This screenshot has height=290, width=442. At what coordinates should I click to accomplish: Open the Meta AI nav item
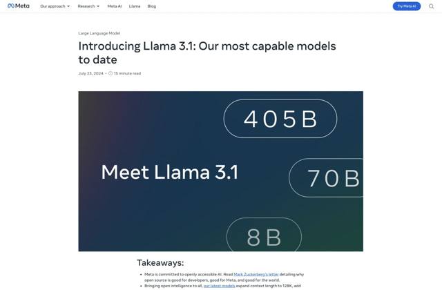(x=115, y=6)
